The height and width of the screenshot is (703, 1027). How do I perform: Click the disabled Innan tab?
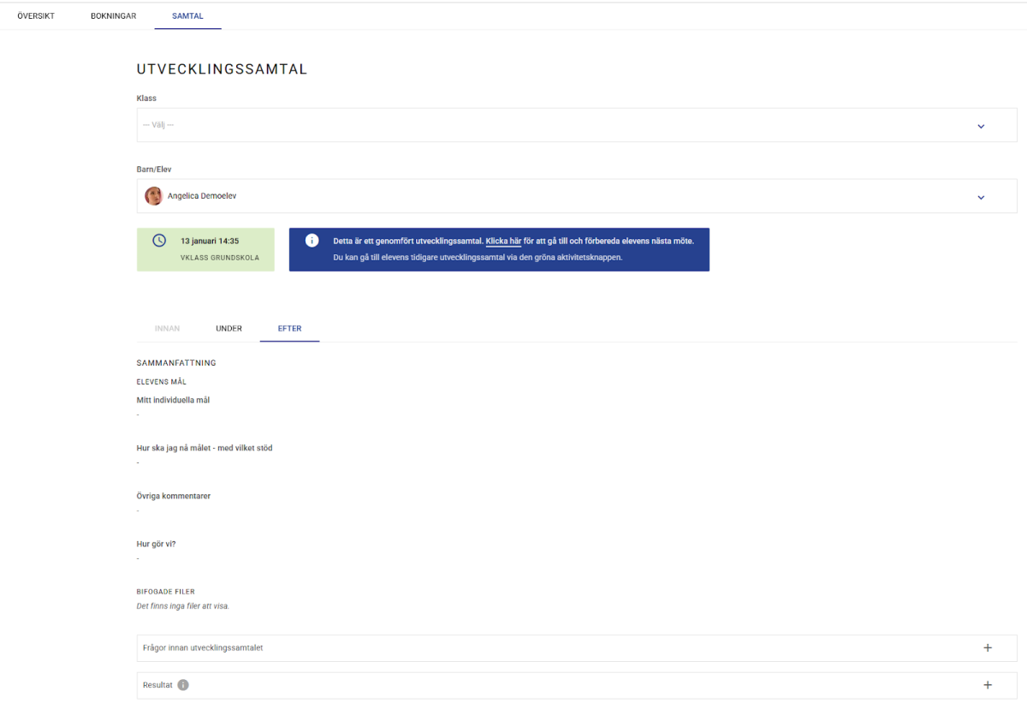click(167, 329)
